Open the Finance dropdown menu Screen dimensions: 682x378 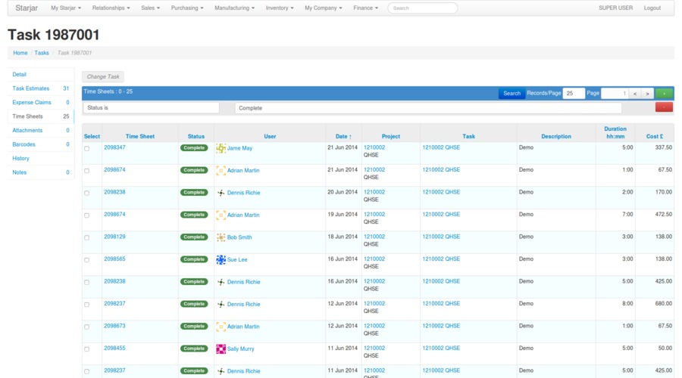[x=365, y=8]
